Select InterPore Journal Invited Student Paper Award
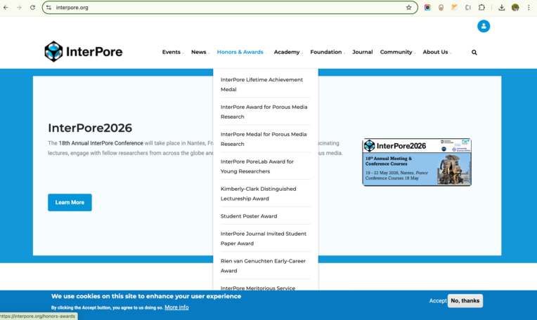This screenshot has width=537, height=320. click(x=266, y=239)
